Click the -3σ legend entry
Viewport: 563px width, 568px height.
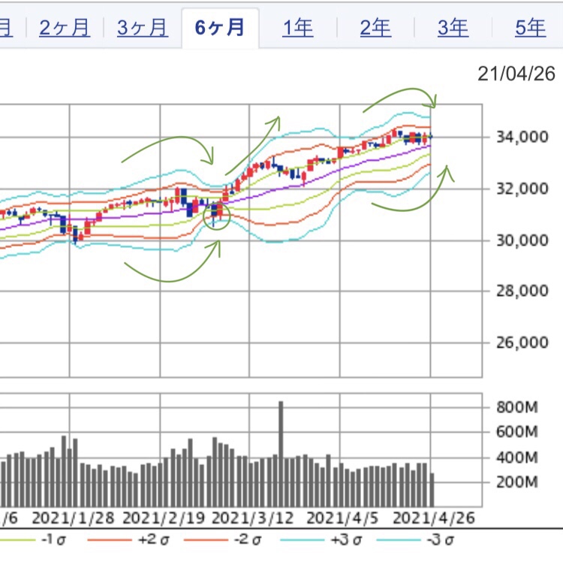point(416,540)
